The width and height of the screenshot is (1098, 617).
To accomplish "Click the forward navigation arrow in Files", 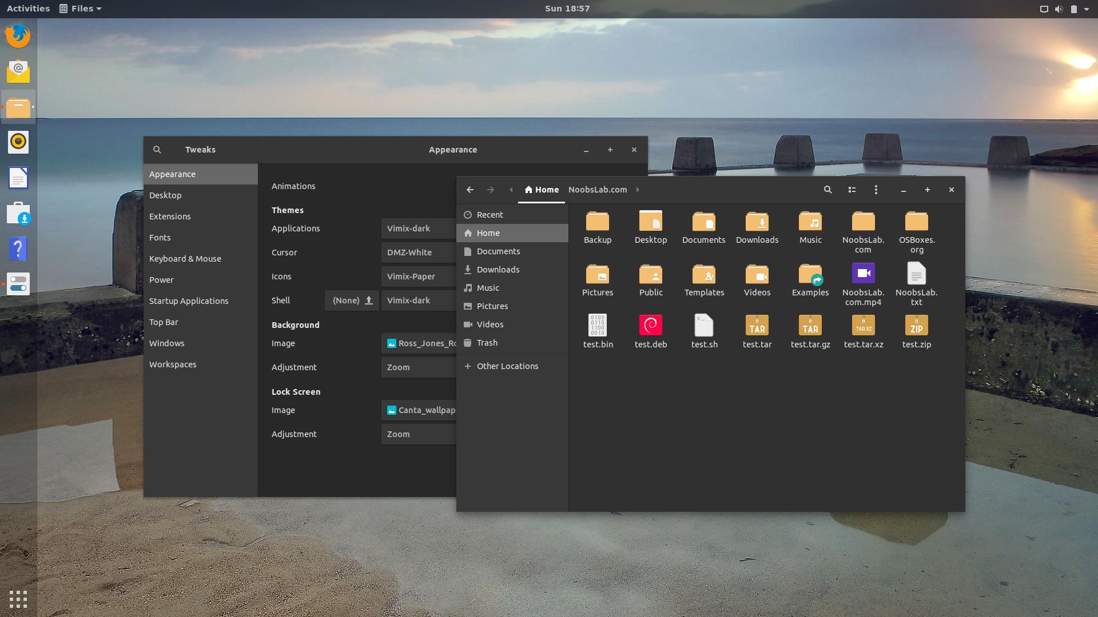I will [490, 189].
